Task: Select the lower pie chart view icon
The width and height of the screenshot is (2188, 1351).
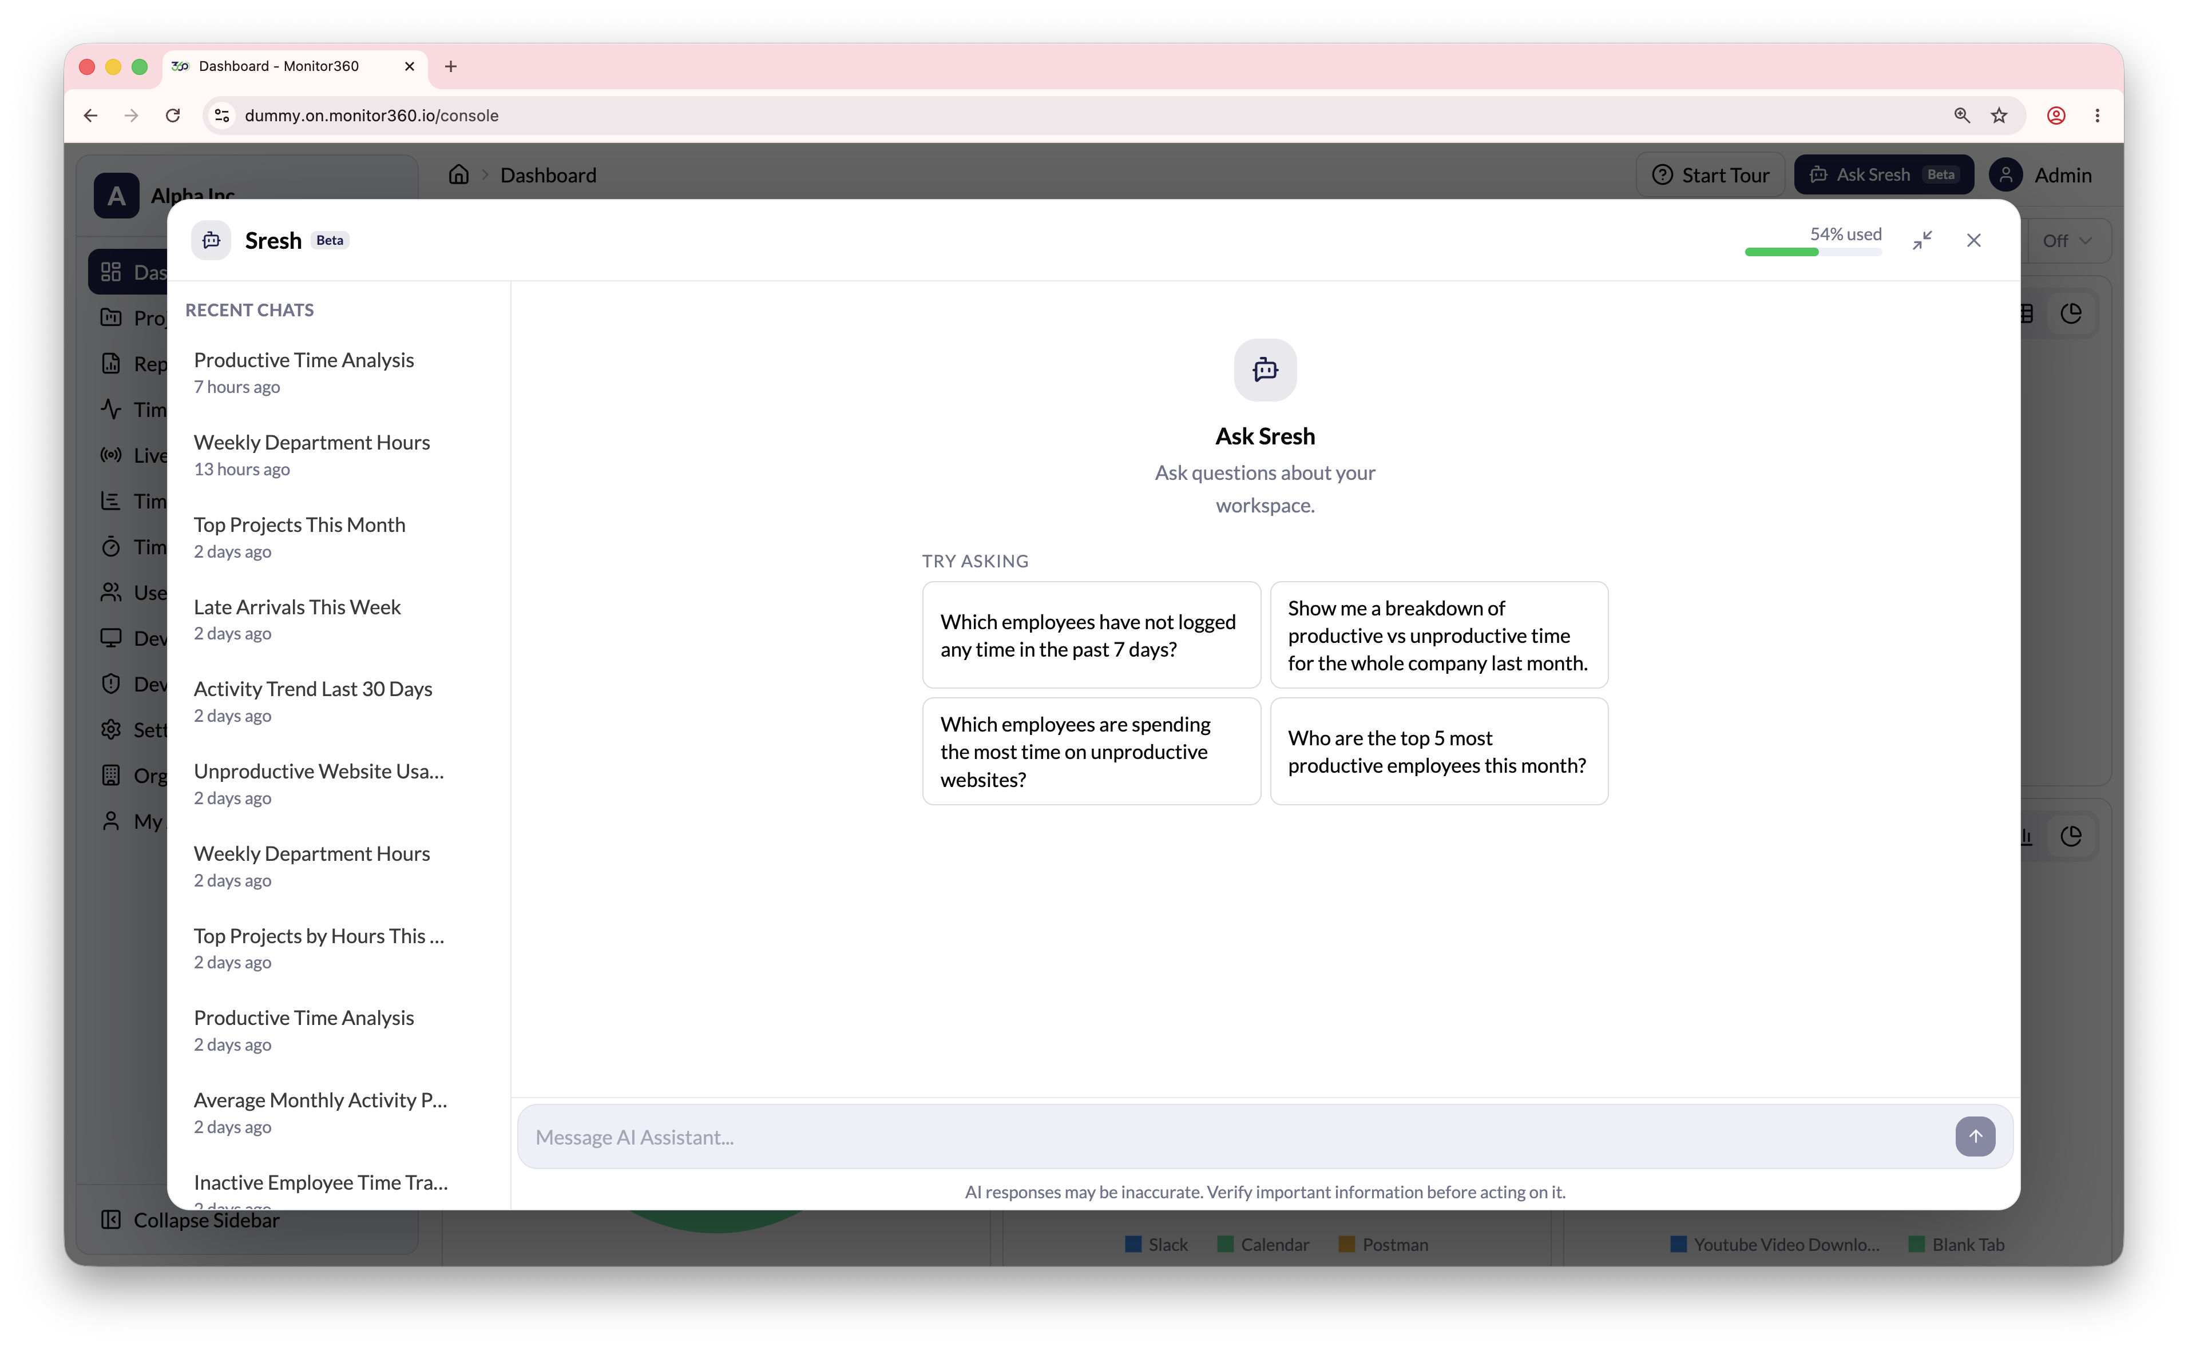Action: (2071, 836)
